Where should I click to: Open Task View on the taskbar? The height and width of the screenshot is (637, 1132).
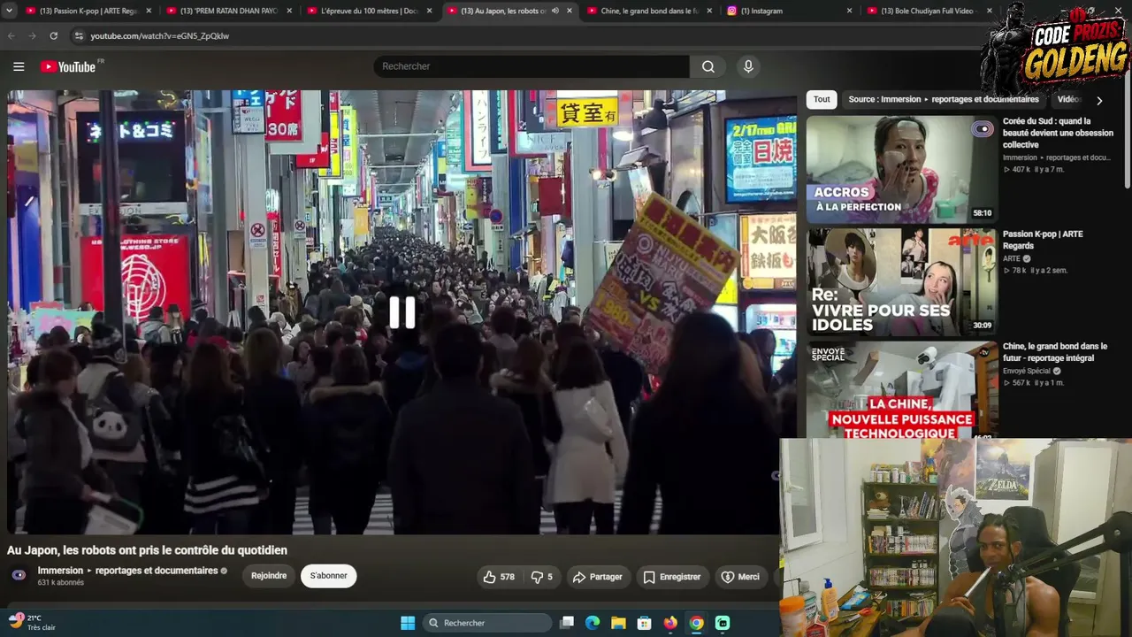coord(568,623)
